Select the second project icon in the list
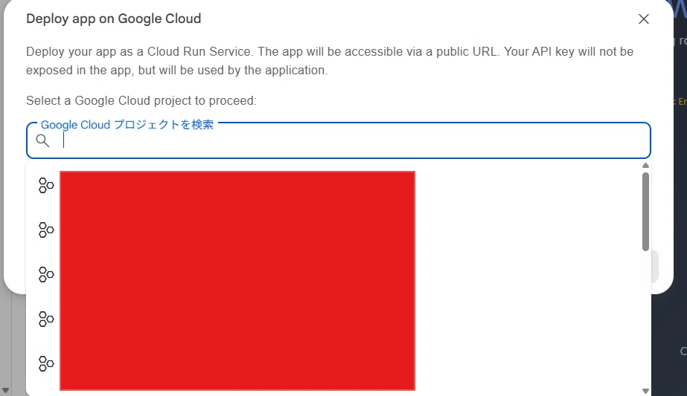Image resolution: width=687 pixels, height=396 pixels. coord(46,230)
